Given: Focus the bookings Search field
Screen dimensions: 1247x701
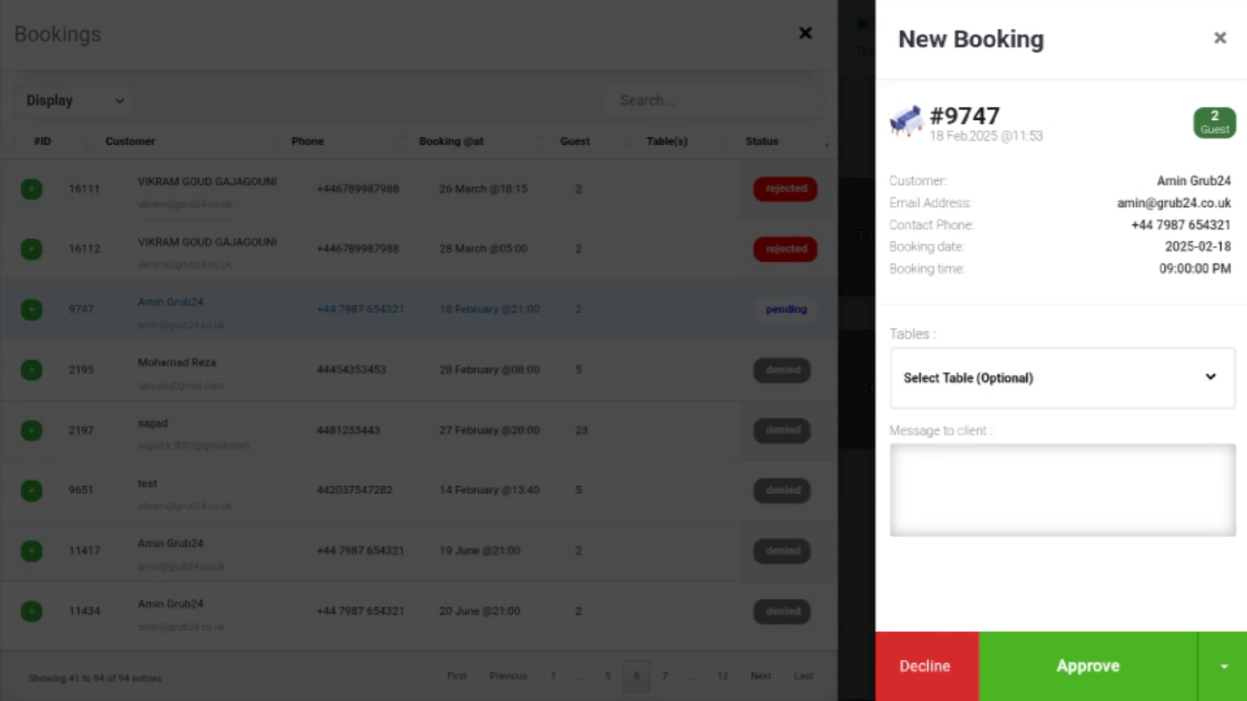Looking at the screenshot, I should click(x=712, y=101).
